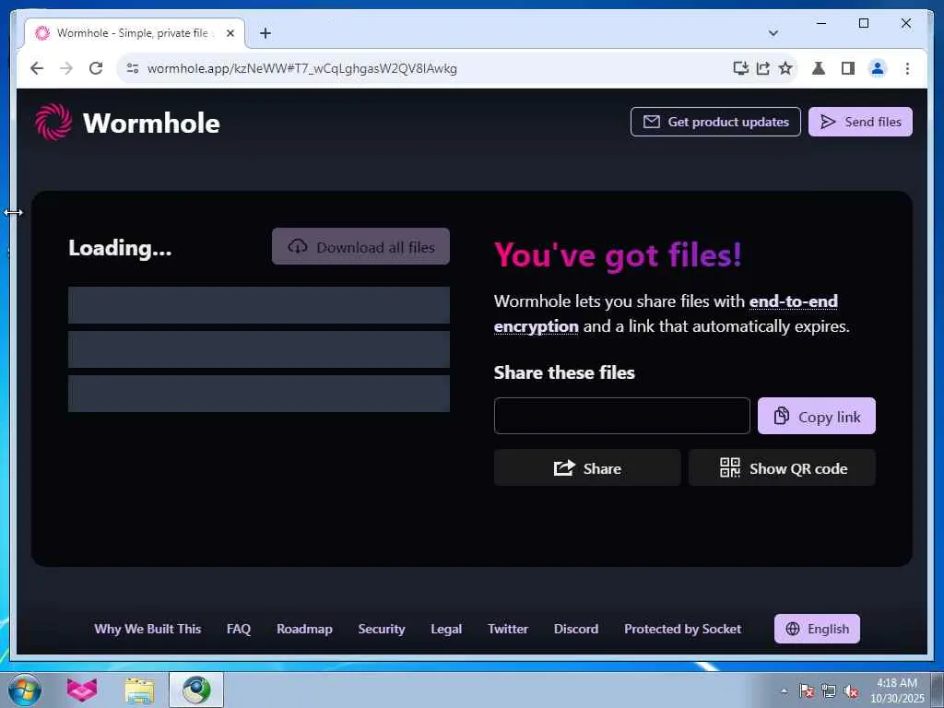
Task: Click the Wormhole swirl logo
Action: point(53,123)
